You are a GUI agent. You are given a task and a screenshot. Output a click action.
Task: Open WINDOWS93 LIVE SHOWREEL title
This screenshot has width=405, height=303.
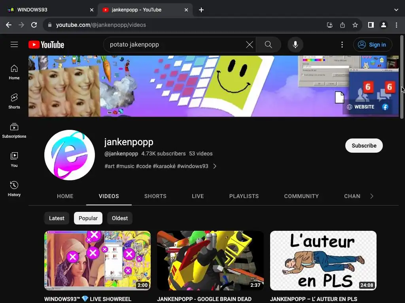click(88, 299)
